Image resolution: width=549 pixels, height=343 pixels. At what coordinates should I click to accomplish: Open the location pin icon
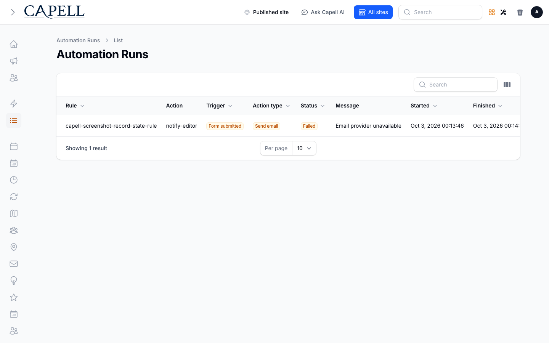pos(14,247)
